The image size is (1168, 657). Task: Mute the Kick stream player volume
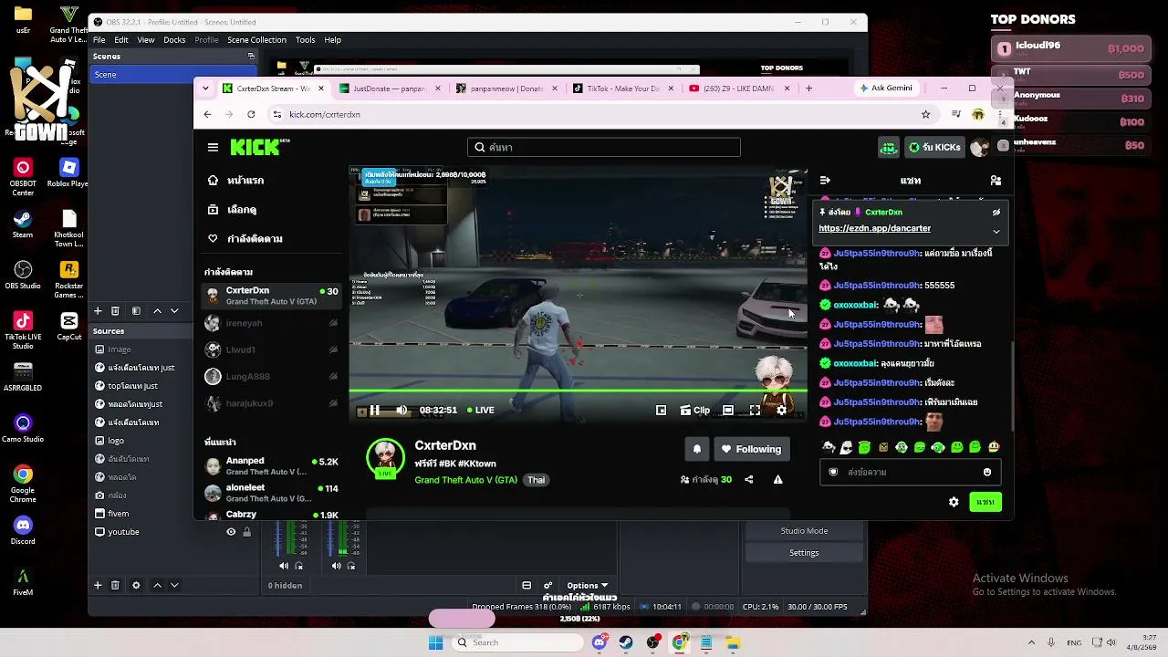[401, 410]
